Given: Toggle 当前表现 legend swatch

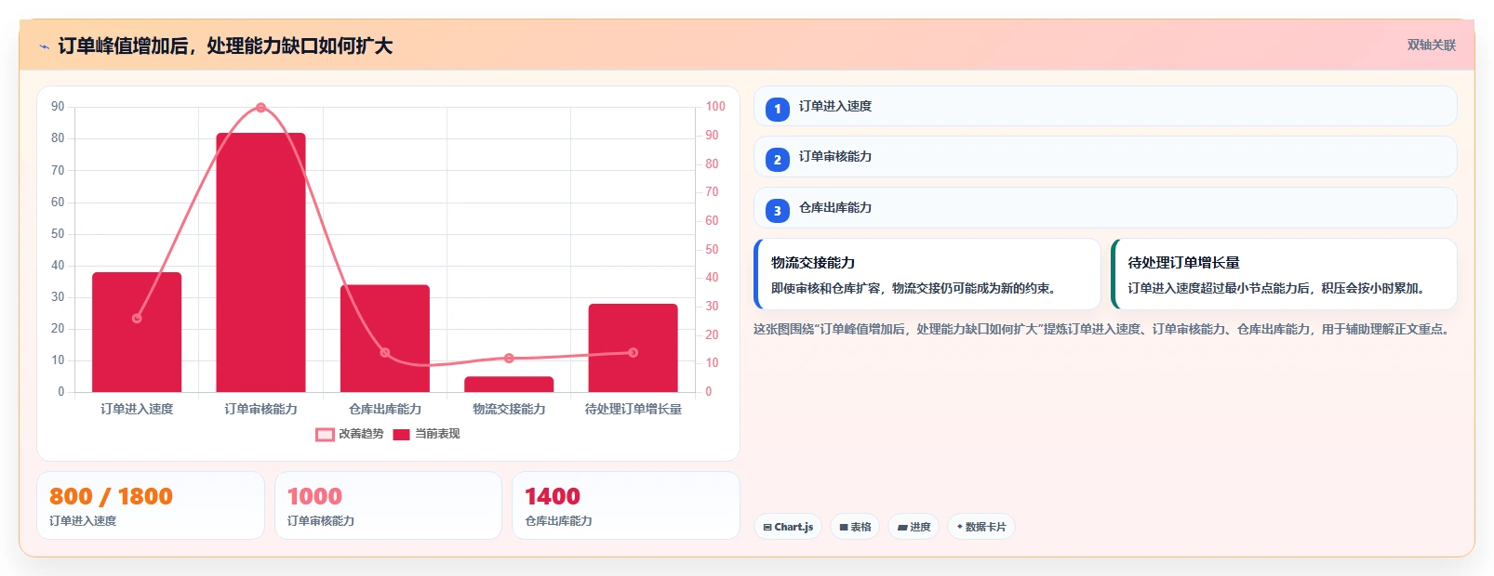Looking at the screenshot, I should 401,434.
